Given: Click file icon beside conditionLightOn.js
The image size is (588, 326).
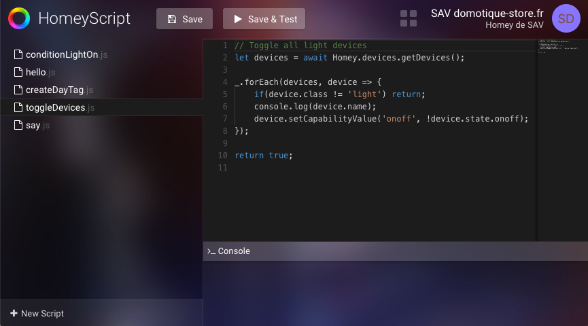Looking at the screenshot, I should point(18,55).
